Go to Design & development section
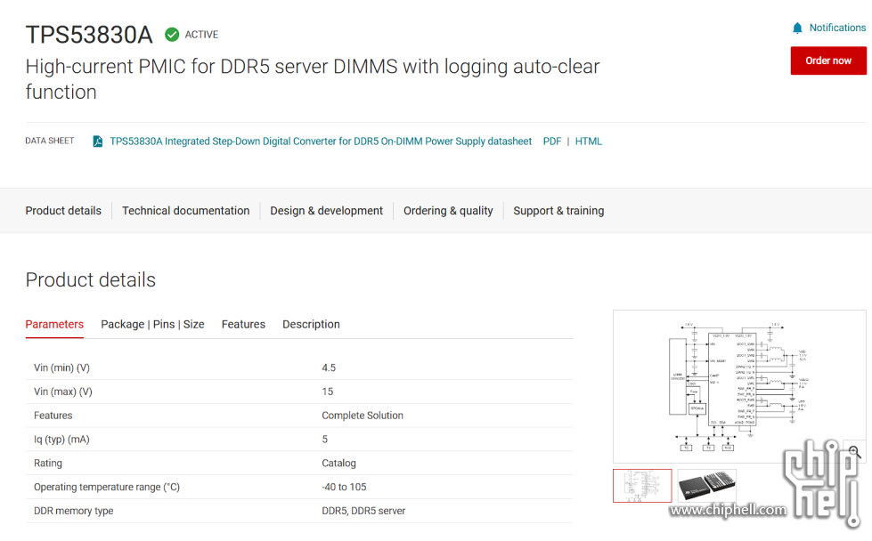This screenshot has width=872, height=541. click(x=327, y=211)
